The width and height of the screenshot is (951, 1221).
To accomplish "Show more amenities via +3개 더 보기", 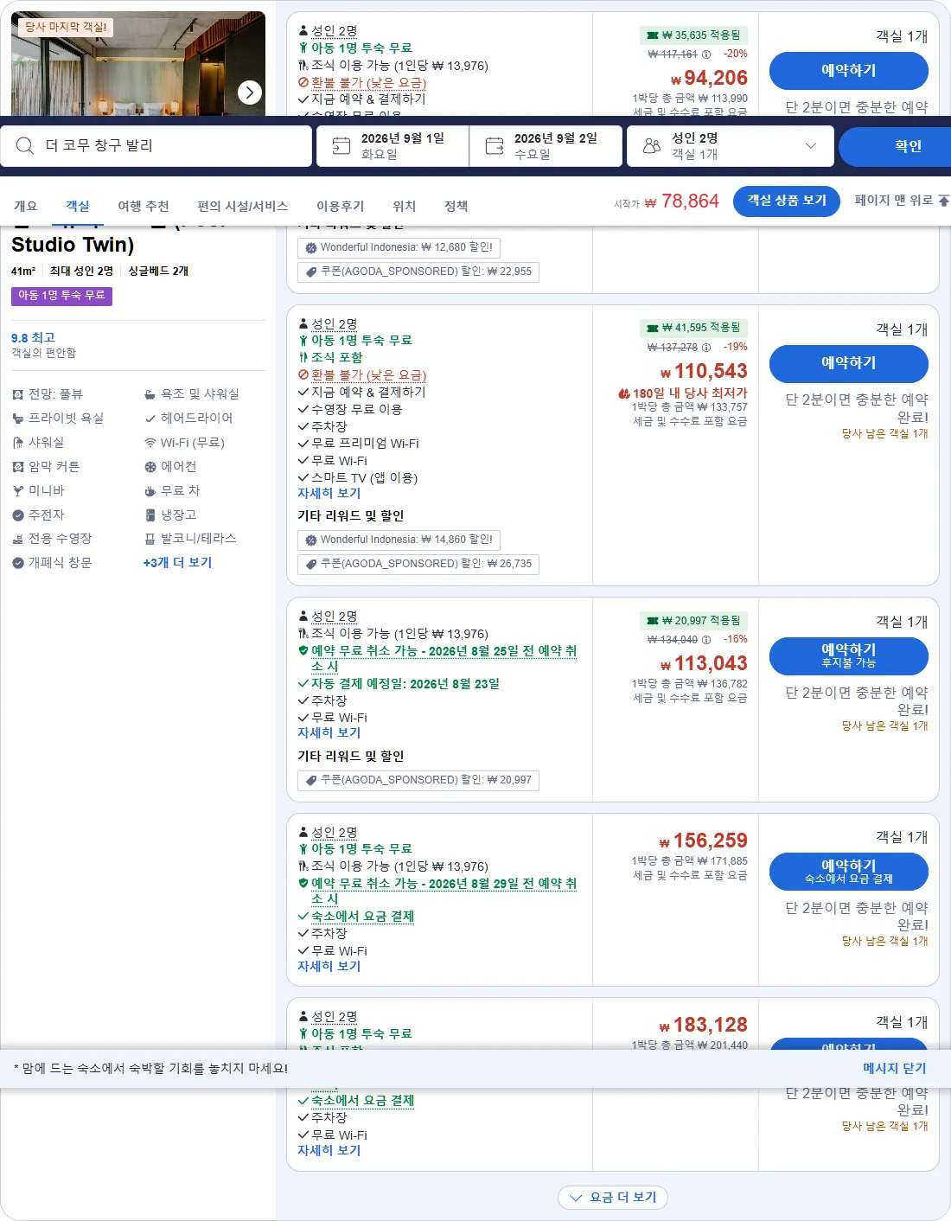I will (177, 563).
